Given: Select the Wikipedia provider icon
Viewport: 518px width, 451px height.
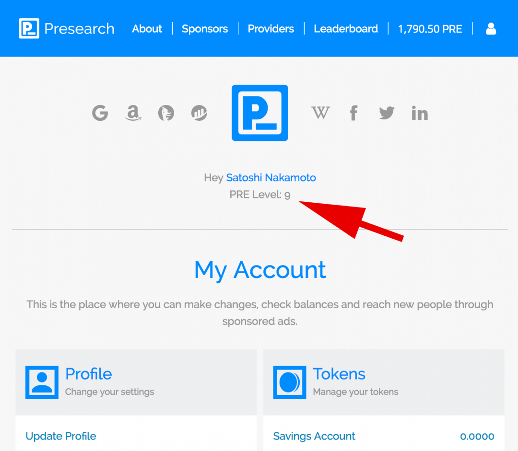Looking at the screenshot, I should (x=320, y=113).
